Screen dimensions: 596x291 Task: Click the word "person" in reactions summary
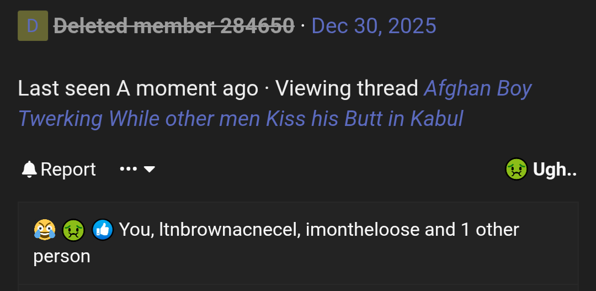pos(62,256)
